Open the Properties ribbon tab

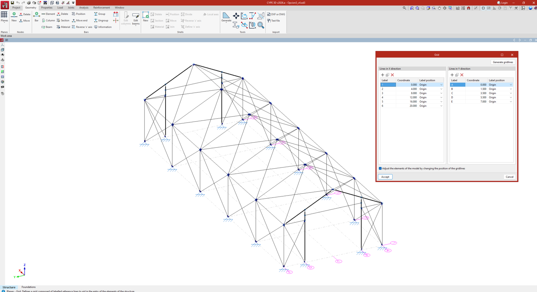47,7
